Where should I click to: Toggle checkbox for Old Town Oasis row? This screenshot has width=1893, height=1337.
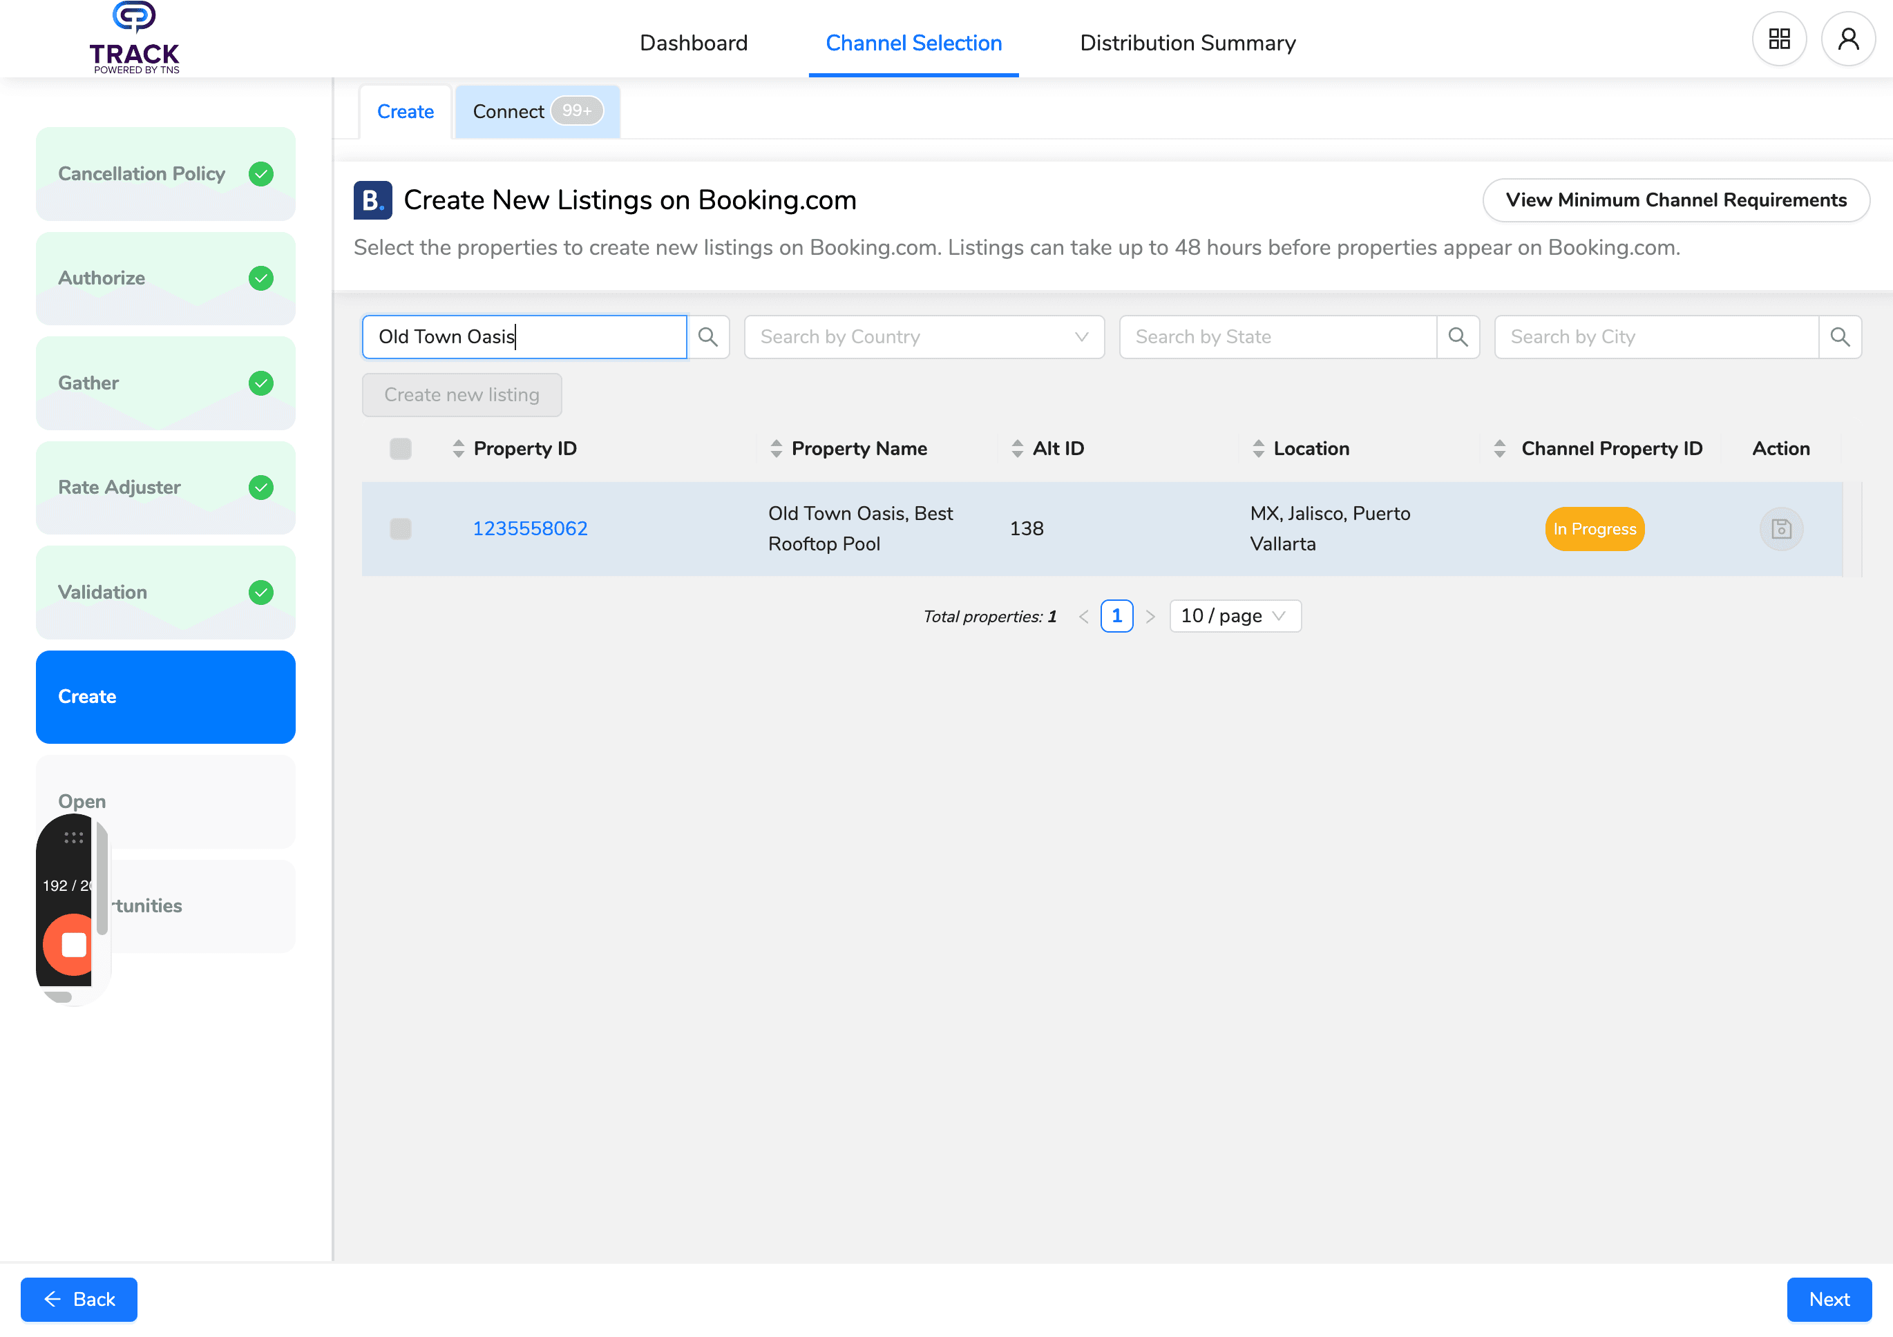click(x=401, y=529)
